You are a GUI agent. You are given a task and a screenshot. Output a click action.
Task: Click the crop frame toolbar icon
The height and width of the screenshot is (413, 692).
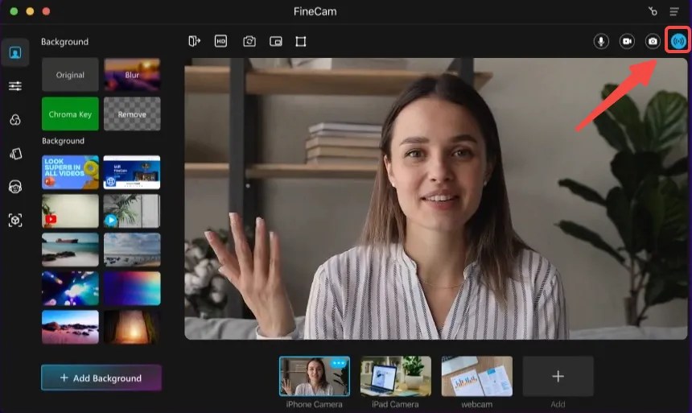(301, 41)
